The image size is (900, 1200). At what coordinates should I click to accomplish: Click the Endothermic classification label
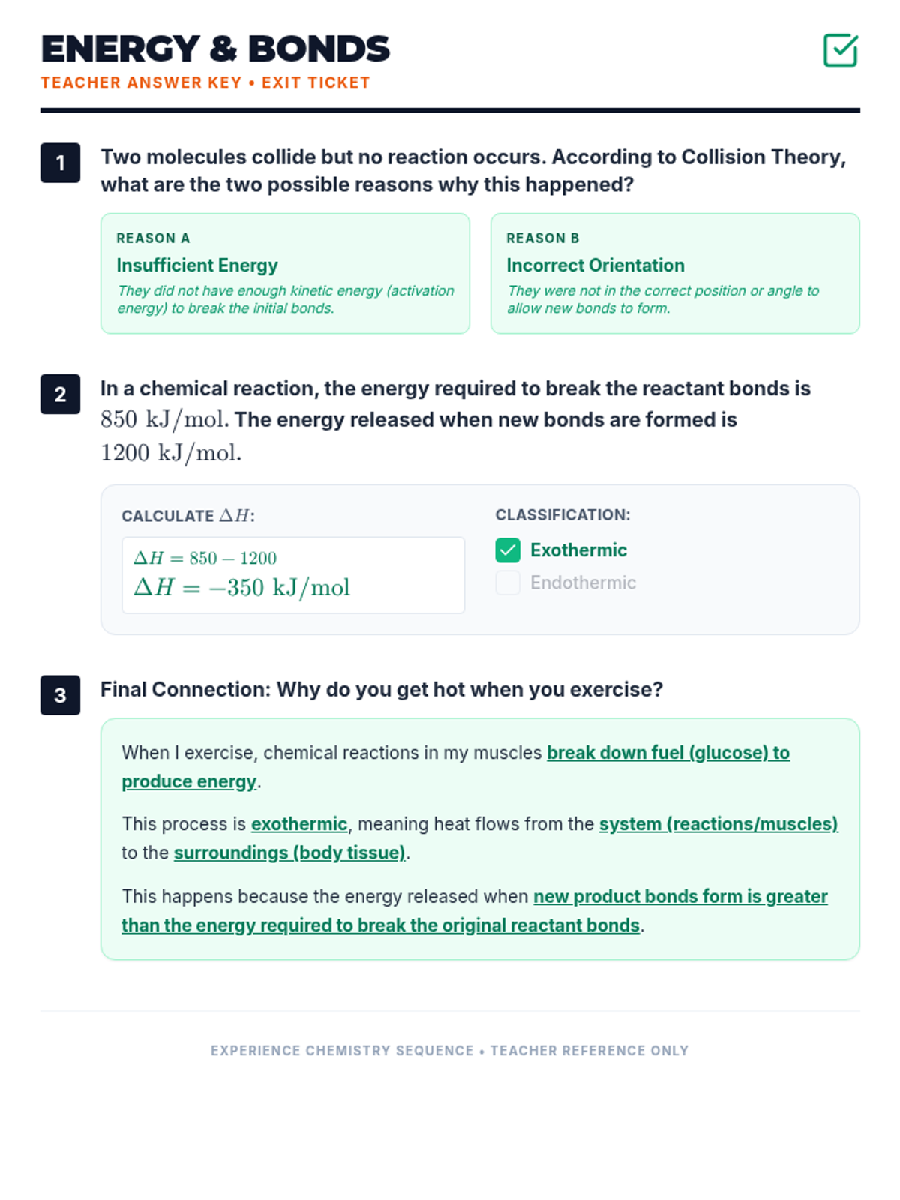(583, 583)
